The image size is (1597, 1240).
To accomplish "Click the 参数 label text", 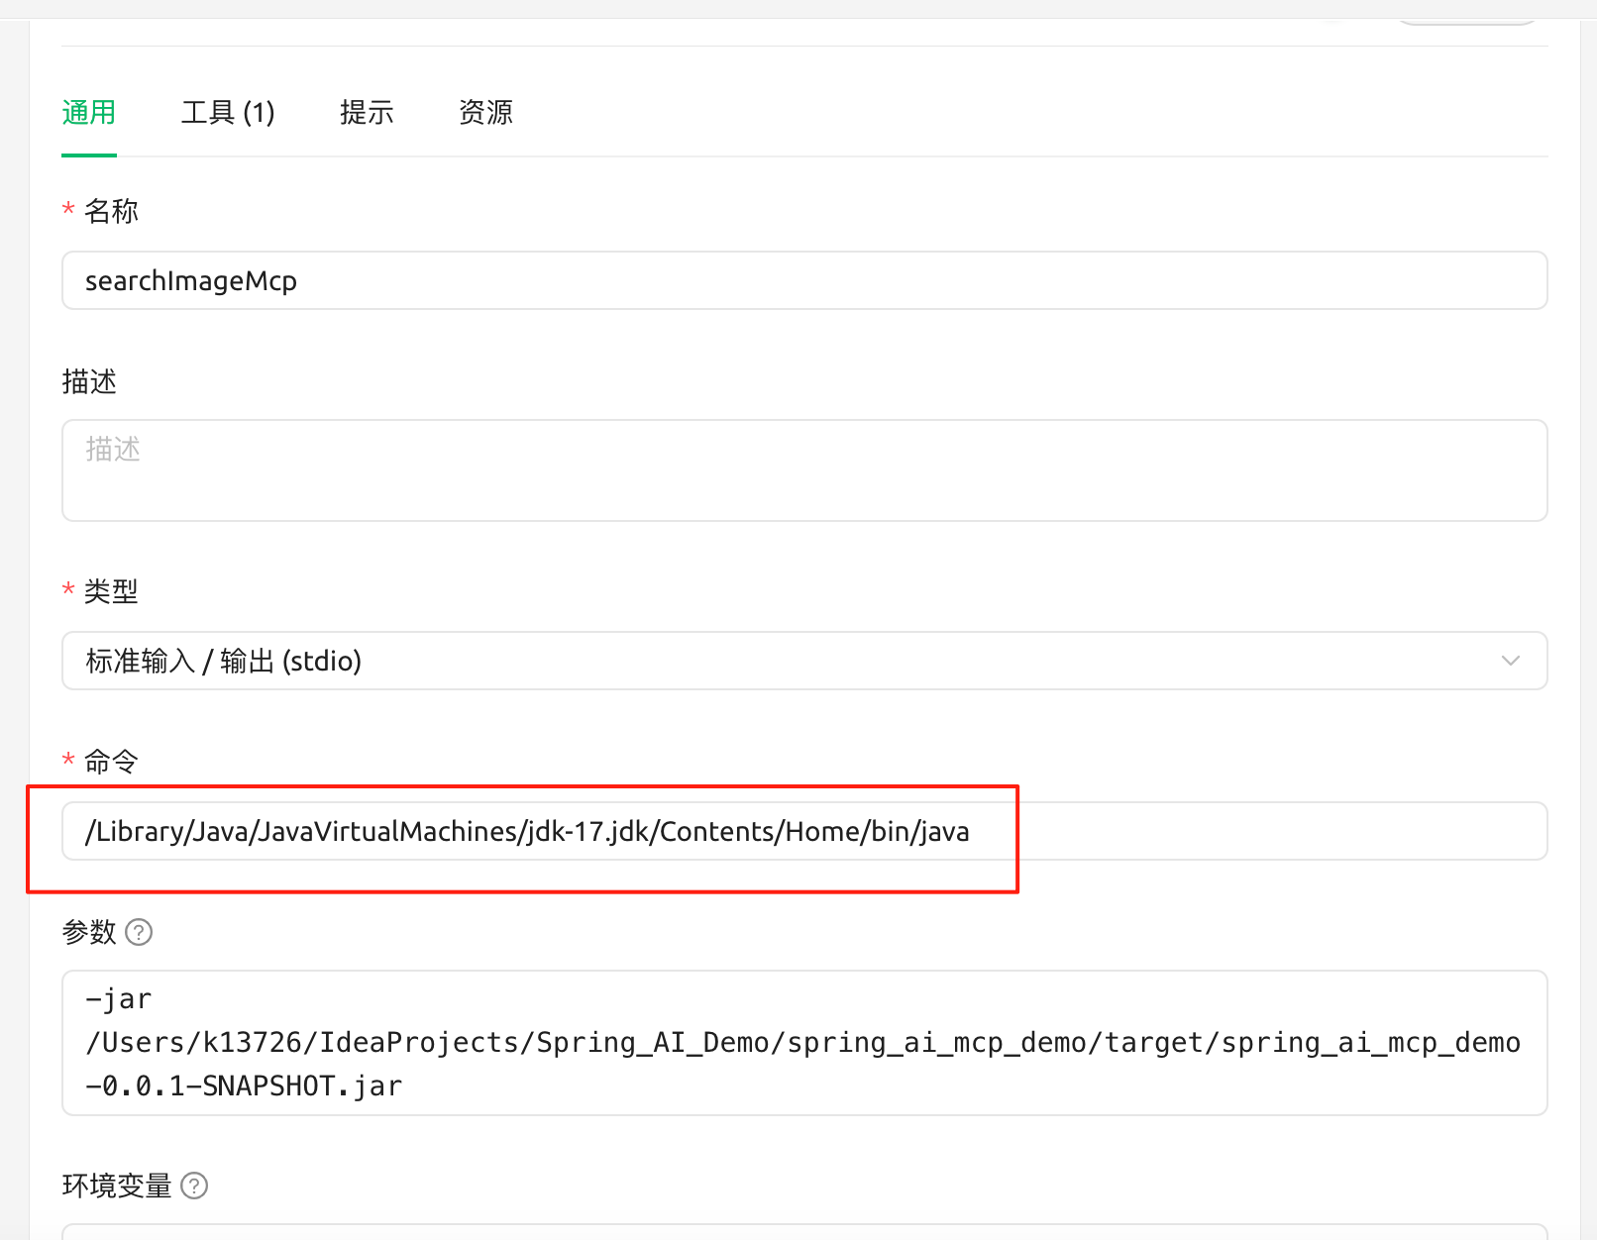I will [89, 932].
